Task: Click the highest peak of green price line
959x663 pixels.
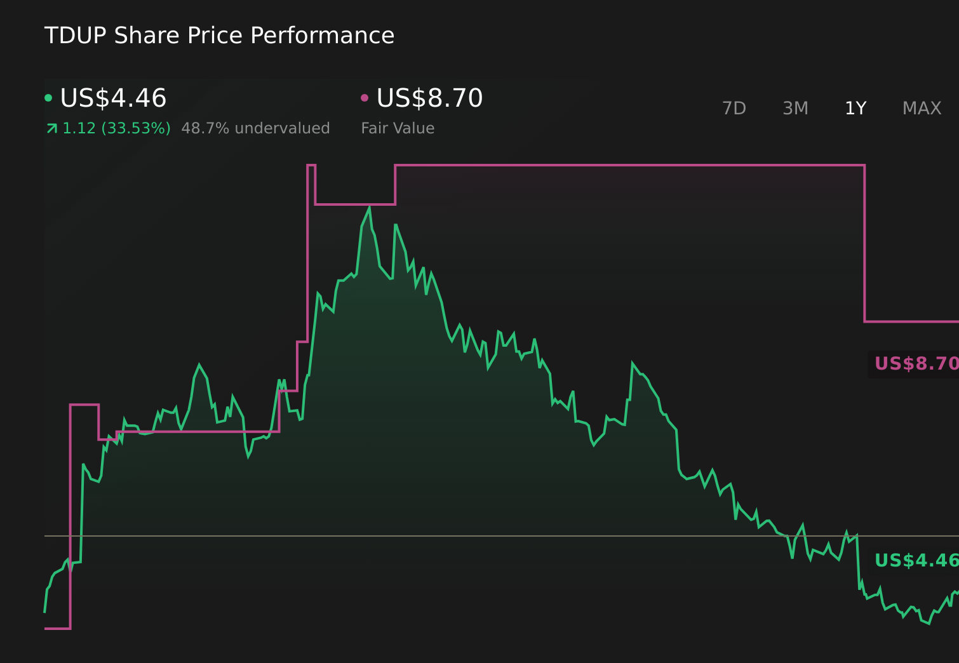Action: [369, 208]
